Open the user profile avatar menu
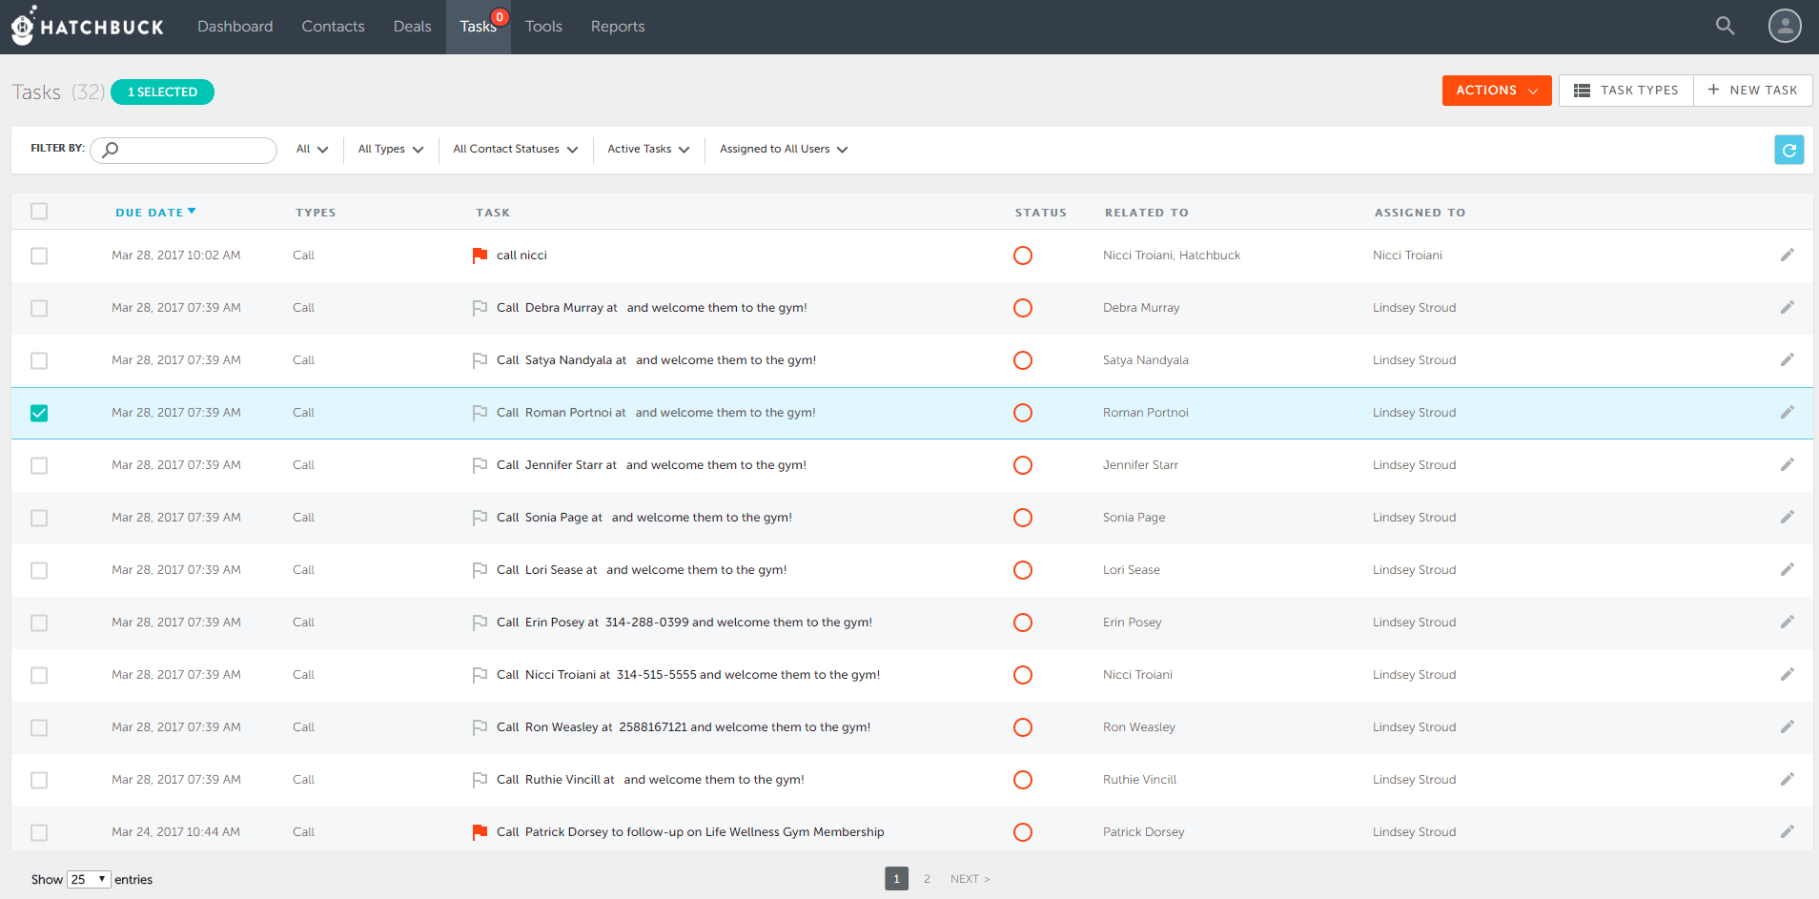The image size is (1819, 899). coord(1784,26)
